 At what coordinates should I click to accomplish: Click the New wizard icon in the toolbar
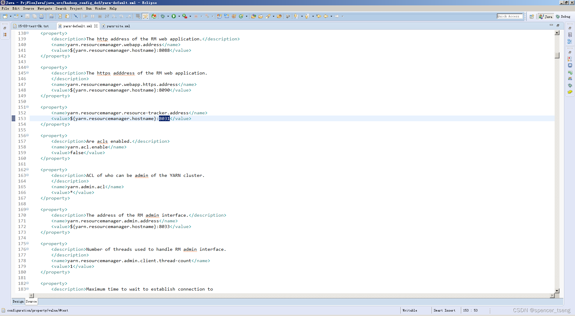(5, 16)
